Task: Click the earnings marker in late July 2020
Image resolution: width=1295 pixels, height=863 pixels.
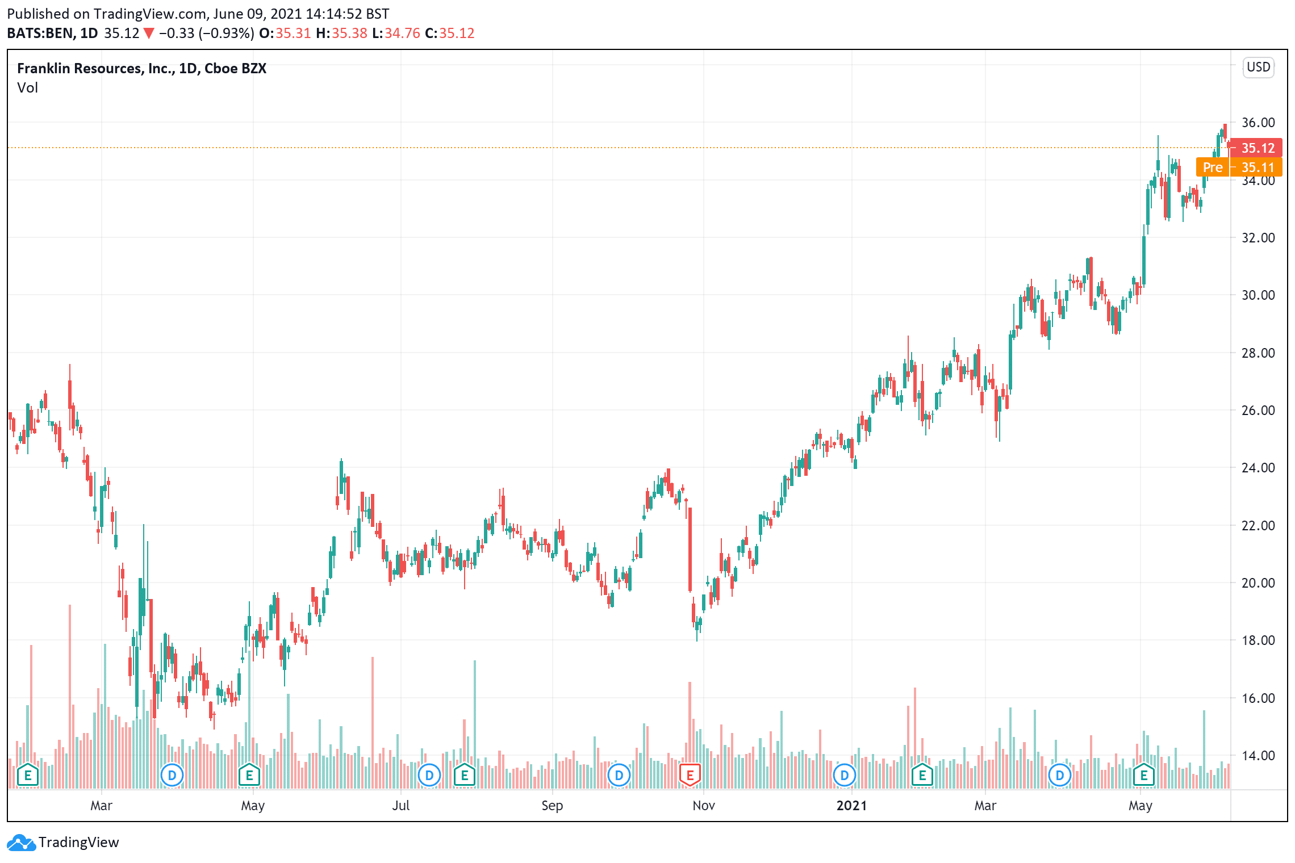Action: (x=465, y=775)
